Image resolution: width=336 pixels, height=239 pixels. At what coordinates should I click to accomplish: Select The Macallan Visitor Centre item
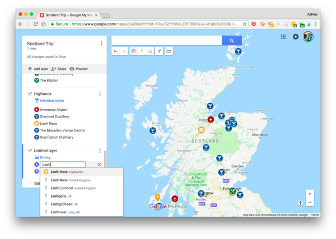(x=59, y=130)
